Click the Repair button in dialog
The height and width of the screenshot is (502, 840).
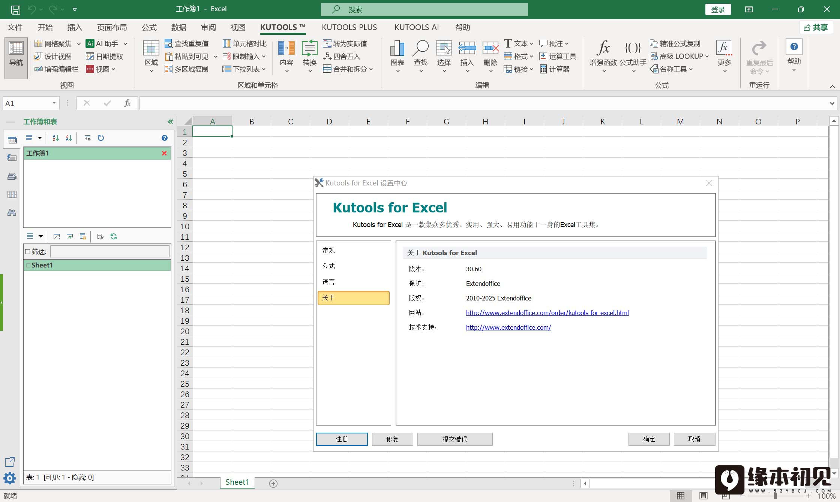tap(392, 439)
